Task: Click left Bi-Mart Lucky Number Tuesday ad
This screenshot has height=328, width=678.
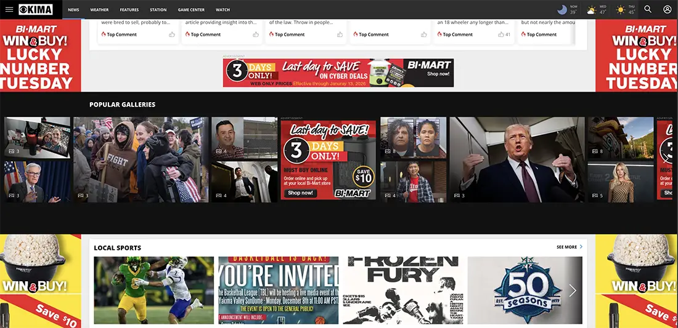Action: pyautogui.click(x=40, y=55)
